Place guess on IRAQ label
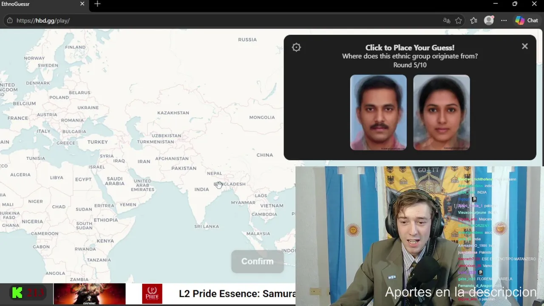 point(119,161)
